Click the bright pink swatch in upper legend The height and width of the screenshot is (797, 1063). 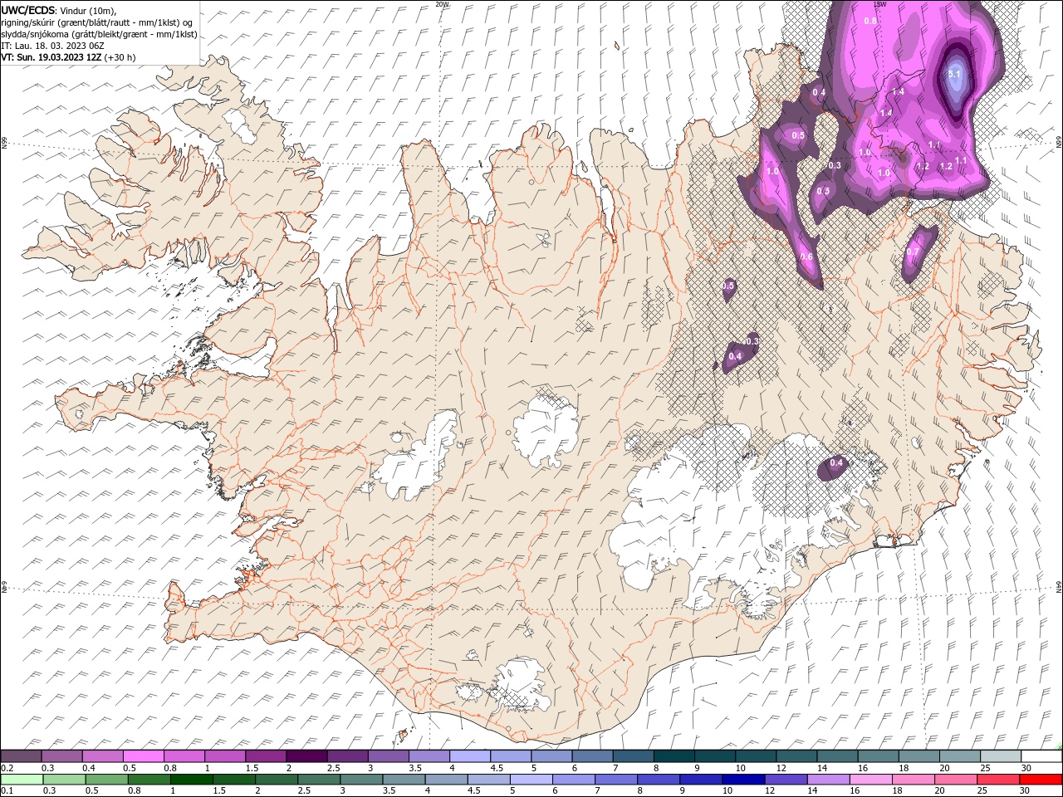(x=143, y=756)
